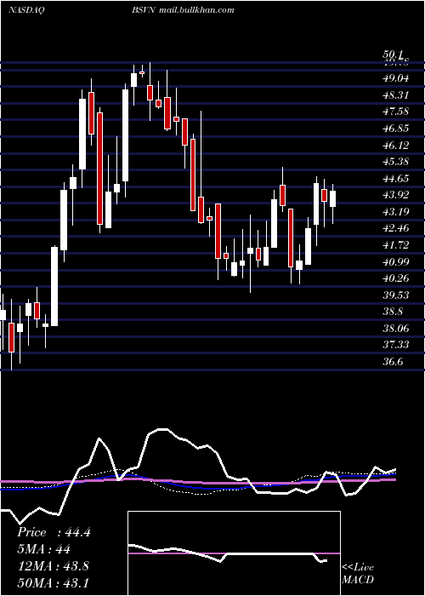Click the 44.65 price axis label
425x596 pixels.
396,178
